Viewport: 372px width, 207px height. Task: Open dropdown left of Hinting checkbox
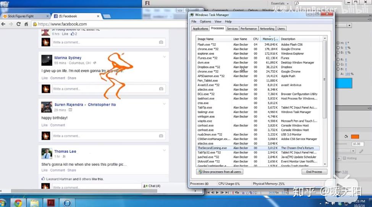(339, 158)
